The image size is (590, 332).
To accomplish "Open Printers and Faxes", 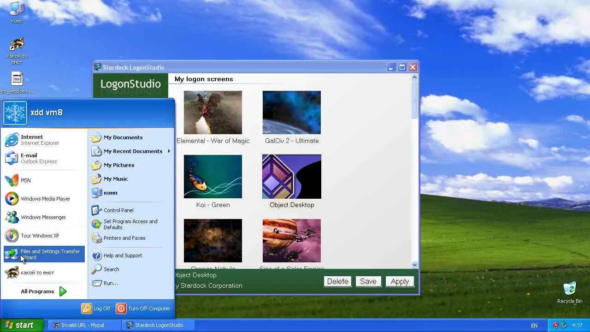I will pyautogui.click(x=131, y=238).
